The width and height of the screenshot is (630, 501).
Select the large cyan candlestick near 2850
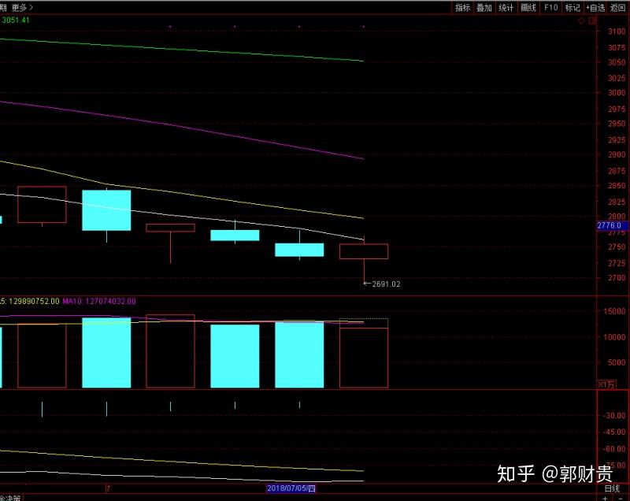tap(106, 210)
